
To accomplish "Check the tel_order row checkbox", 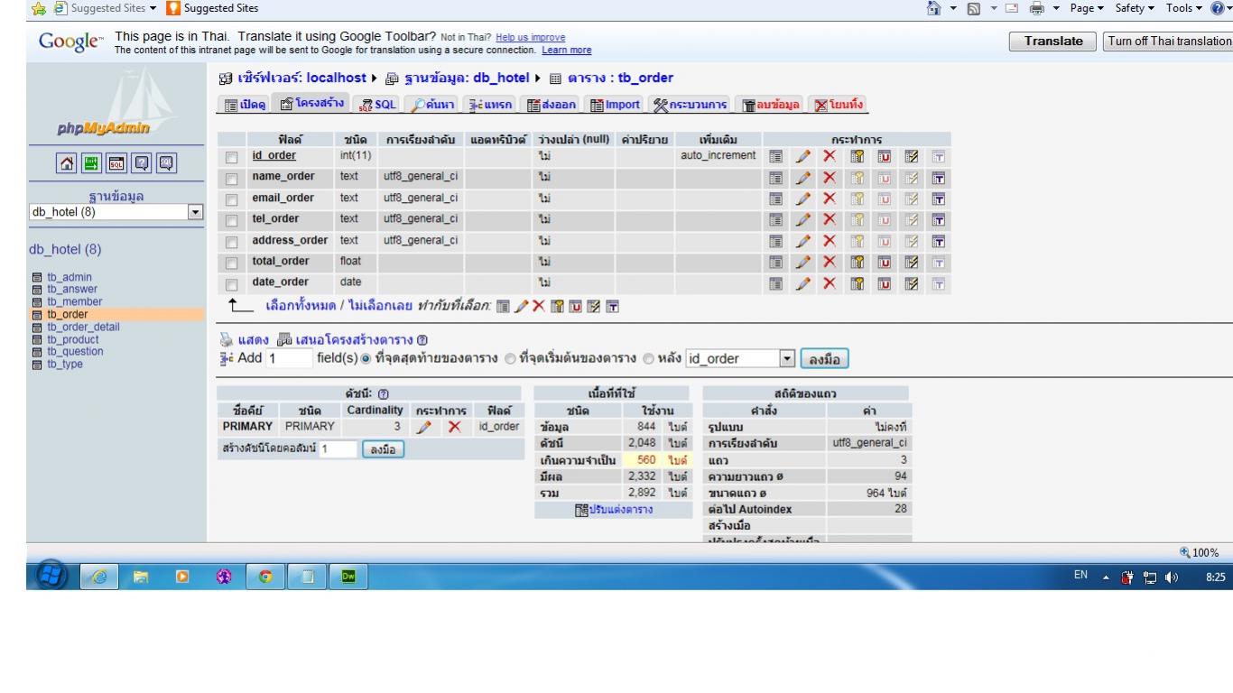I will point(232,220).
